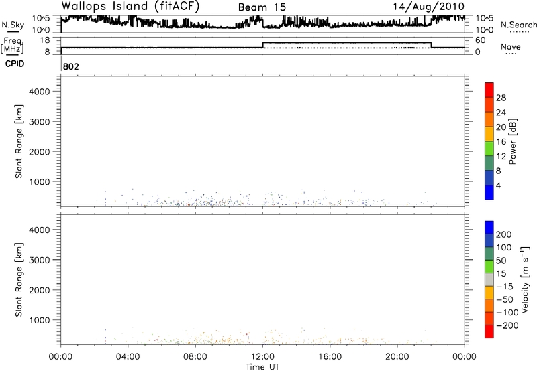The height and width of the screenshot is (371, 537).
Task: Click '2000' tick on the power panel axis
Action: [40, 151]
